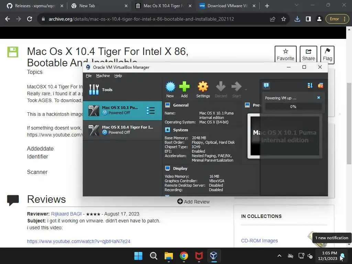Click the Start arrow icon
The width and height of the screenshot is (352, 264).
pyautogui.click(x=236, y=89)
